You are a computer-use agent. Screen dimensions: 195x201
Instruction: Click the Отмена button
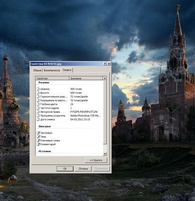83,169
